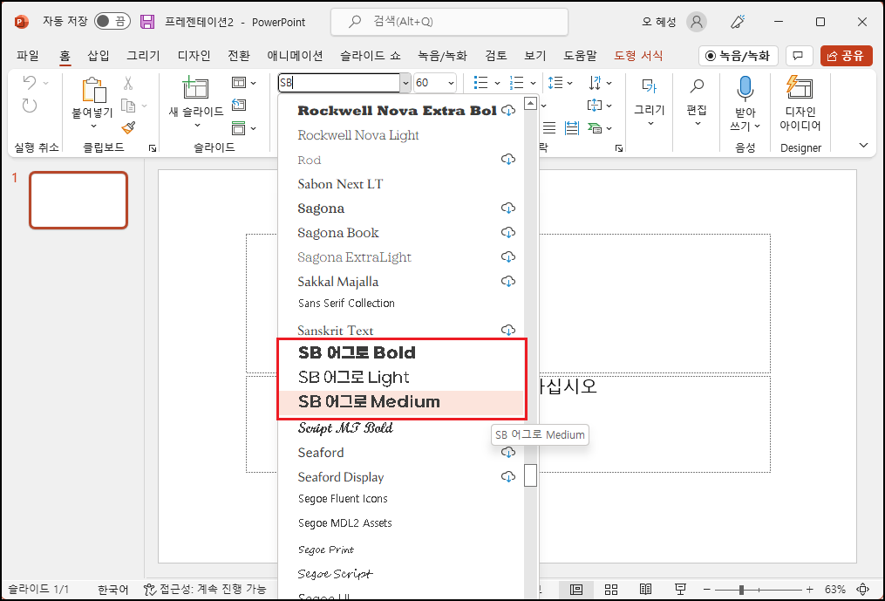This screenshot has height=601, width=885.
Task: Click the cloud download icon next to Sakkal Majalla
Action: coord(508,281)
